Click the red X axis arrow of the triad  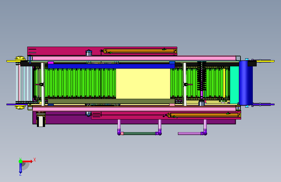(27, 161)
